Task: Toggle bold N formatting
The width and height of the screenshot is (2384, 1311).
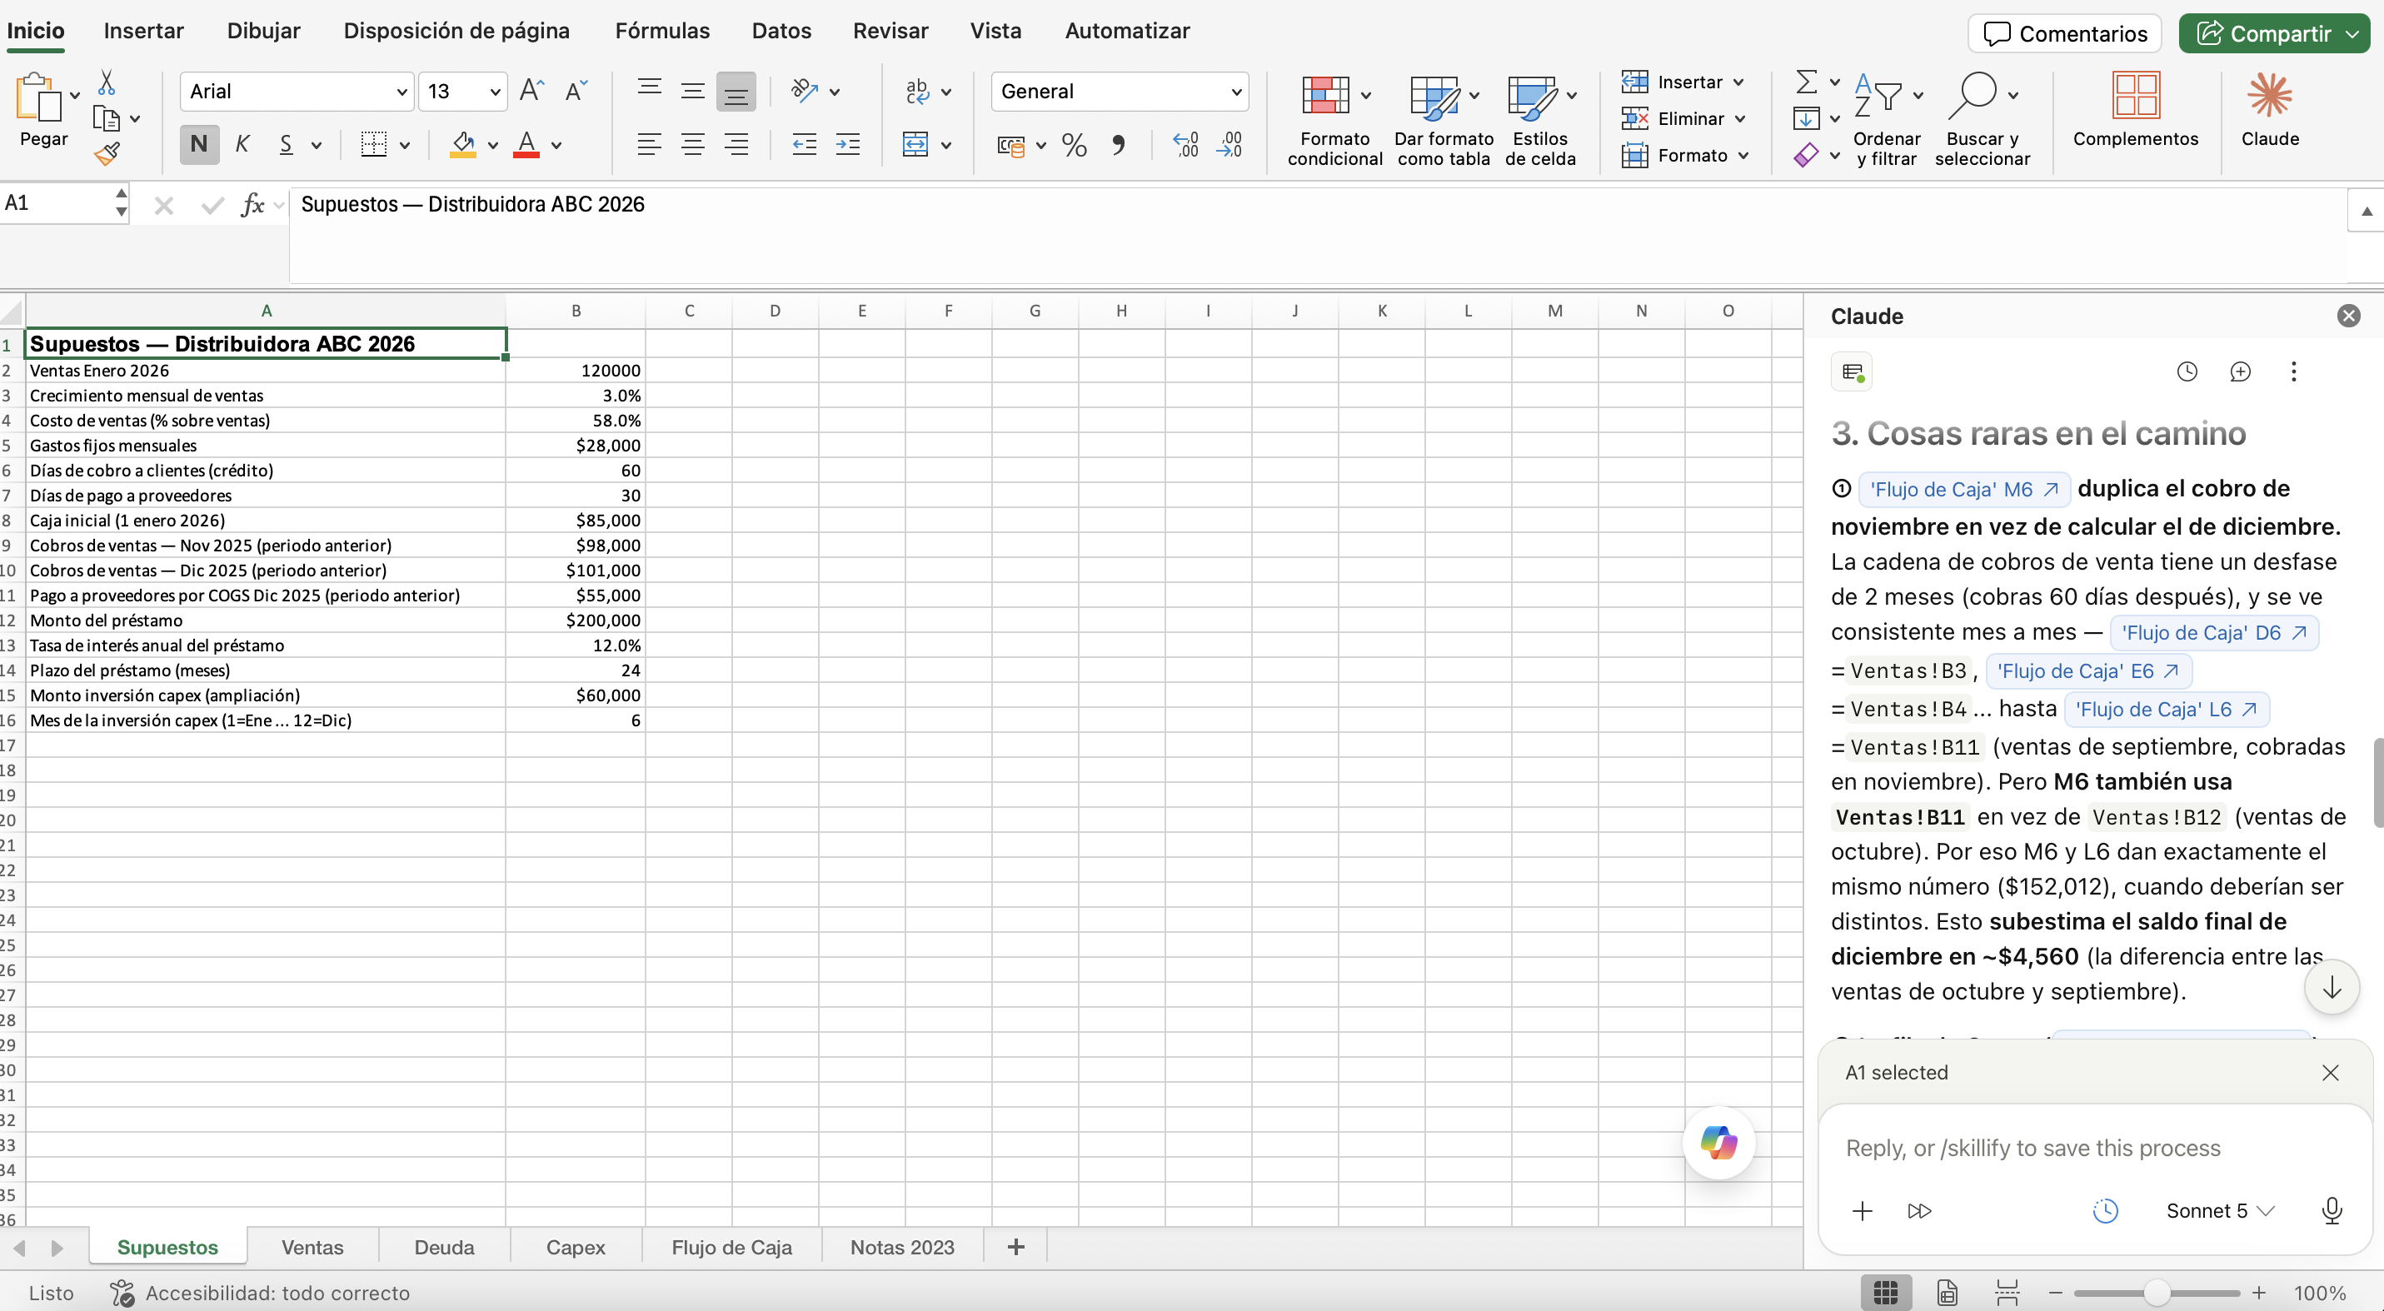Action: click(x=198, y=144)
